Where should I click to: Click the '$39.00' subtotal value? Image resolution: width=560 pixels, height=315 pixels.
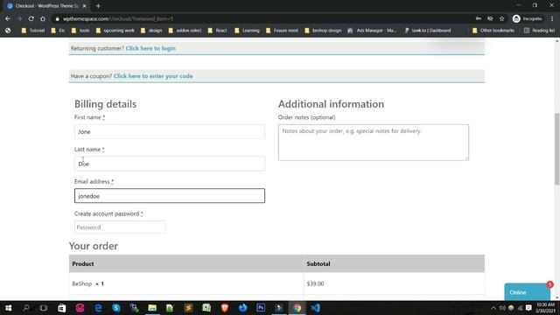tap(315, 283)
